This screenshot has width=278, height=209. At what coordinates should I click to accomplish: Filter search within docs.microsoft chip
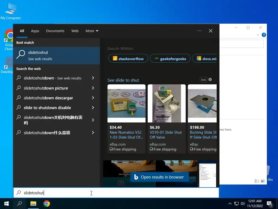pos(205,59)
